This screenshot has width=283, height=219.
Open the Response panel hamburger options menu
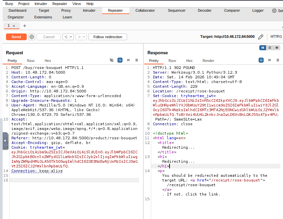click(x=278, y=60)
